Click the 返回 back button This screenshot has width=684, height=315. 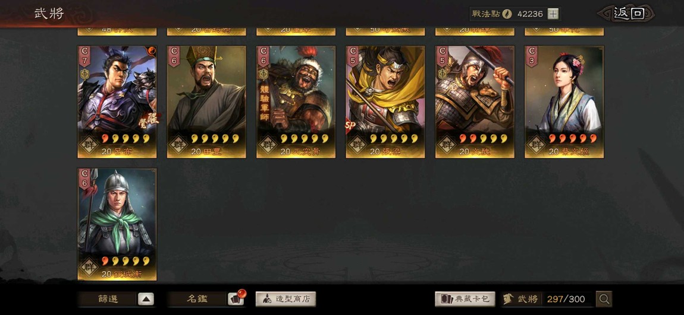pyautogui.click(x=626, y=14)
